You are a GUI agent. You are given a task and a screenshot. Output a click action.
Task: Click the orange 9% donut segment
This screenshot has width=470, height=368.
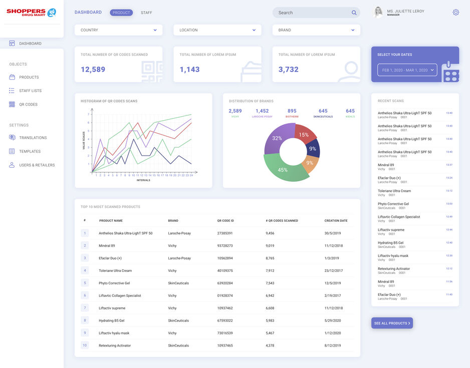(309, 164)
